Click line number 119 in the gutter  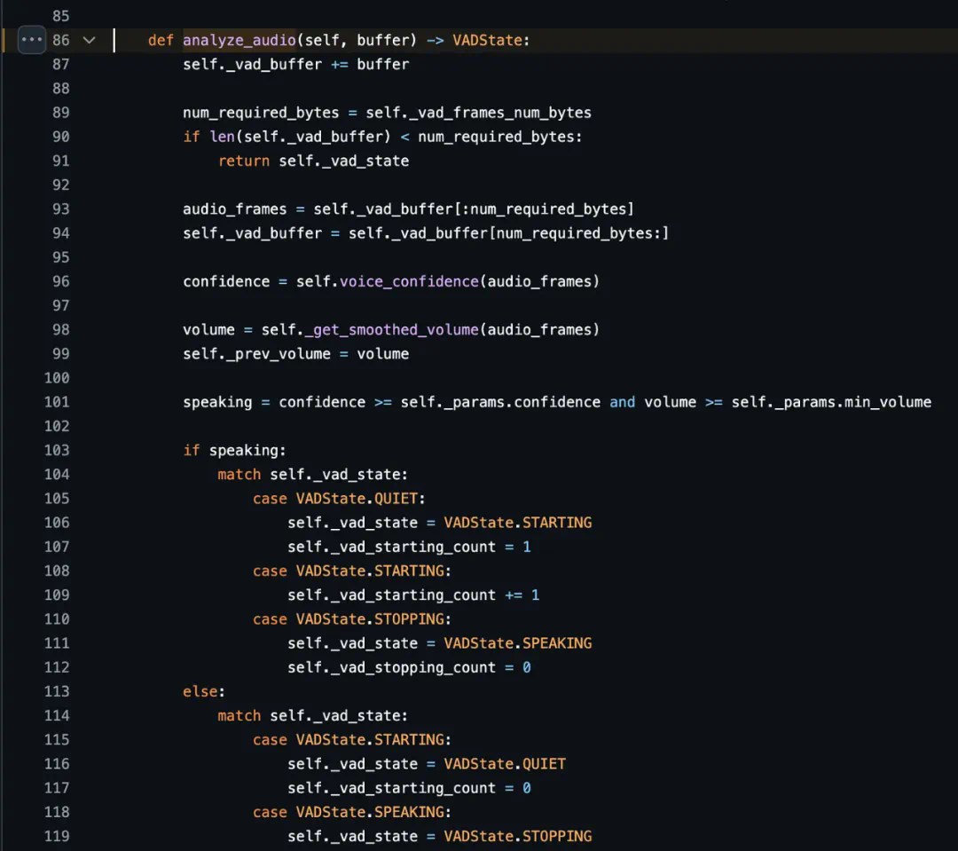[x=57, y=836]
